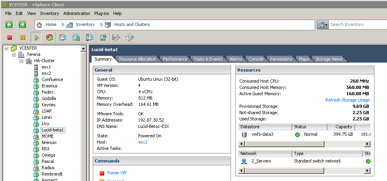Click the Revert to snapshot toolbar icon
Viewport: 387px width, 181px height.
coord(76,38)
